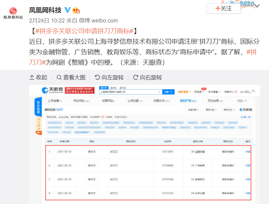Switch to 历史信息 tab
This screenshot has width=269, height=204.
tap(215, 101)
